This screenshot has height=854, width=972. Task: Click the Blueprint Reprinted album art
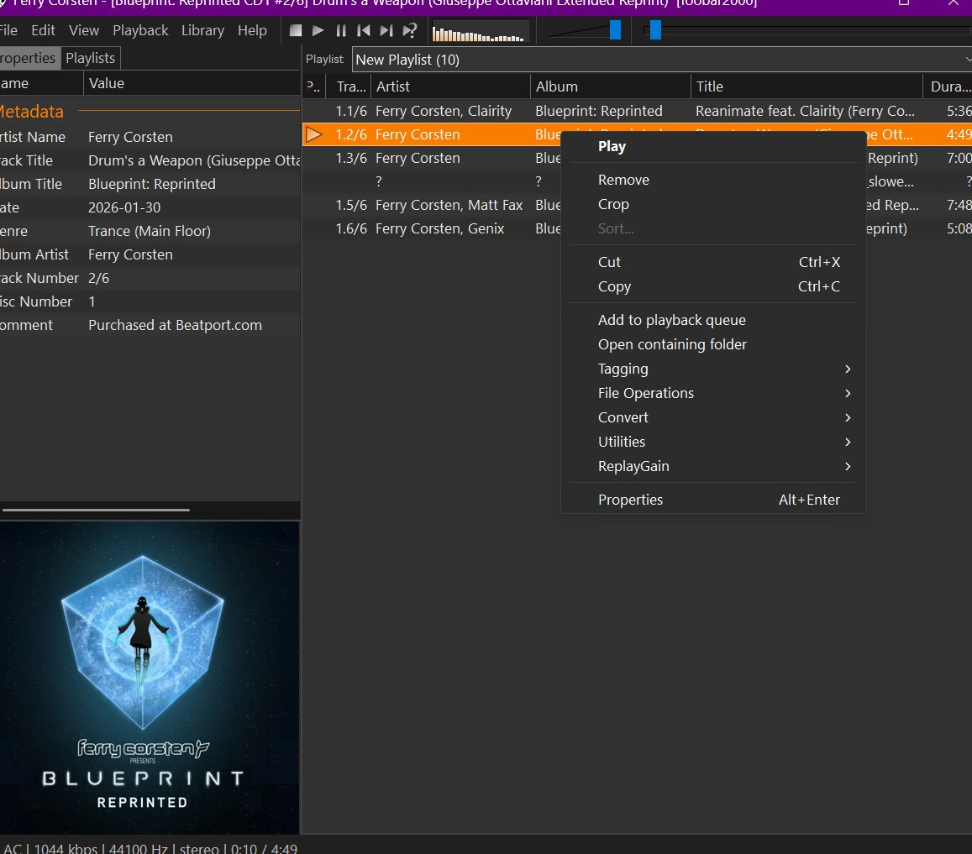click(x=150, y=678)
